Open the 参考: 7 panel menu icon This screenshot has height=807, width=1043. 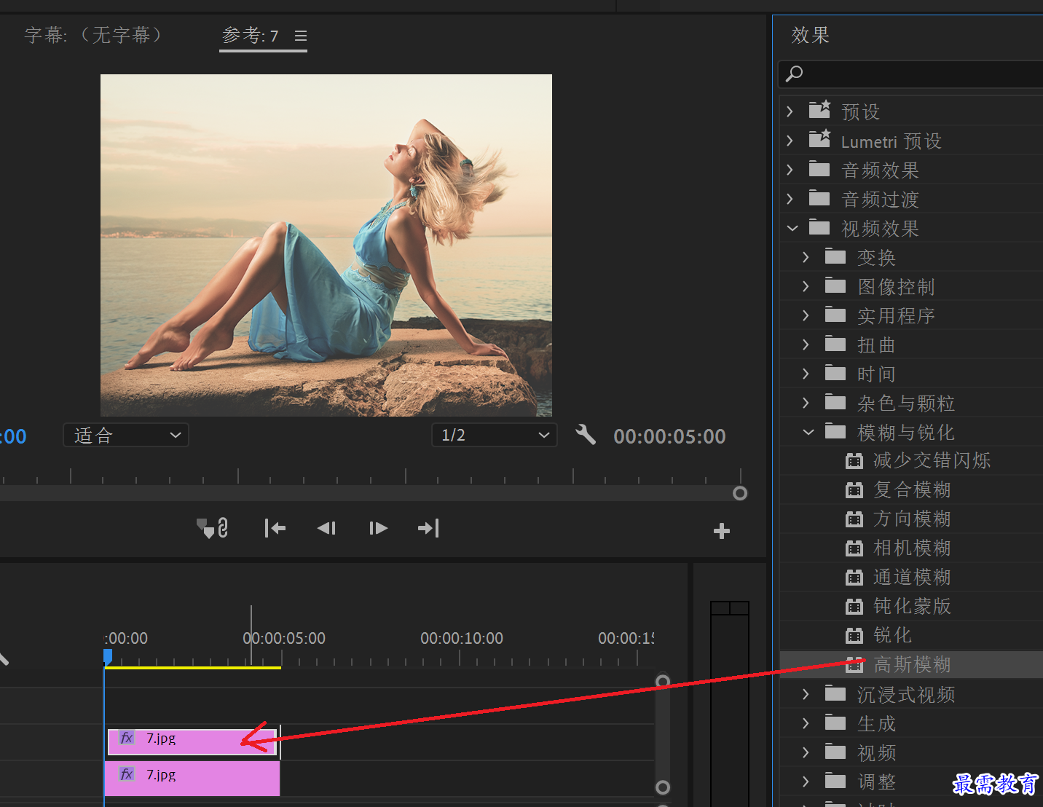click(301, 36)
